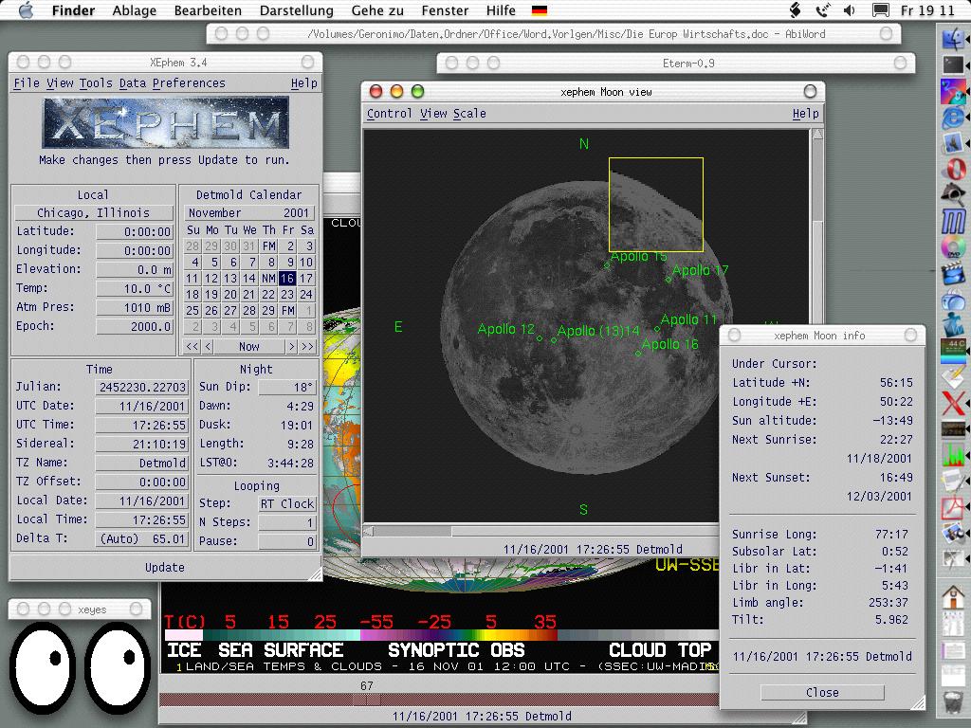The image size is (971, 728).
Task: Launch Acrobat Reader from the Dock
Action: click(954, 507)
